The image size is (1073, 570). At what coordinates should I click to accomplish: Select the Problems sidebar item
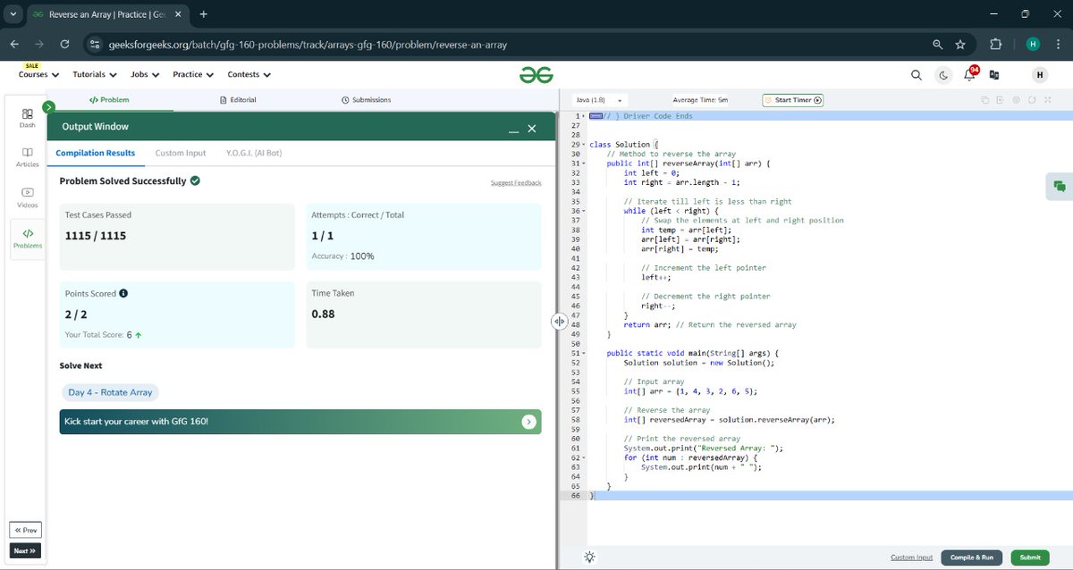28,239
